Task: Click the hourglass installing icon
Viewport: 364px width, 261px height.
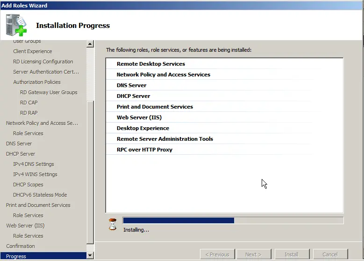Action: (x=113, y=225)
